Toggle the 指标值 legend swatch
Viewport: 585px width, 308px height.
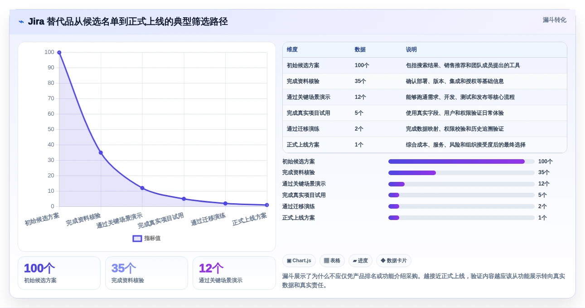click(x=137, y=238)
